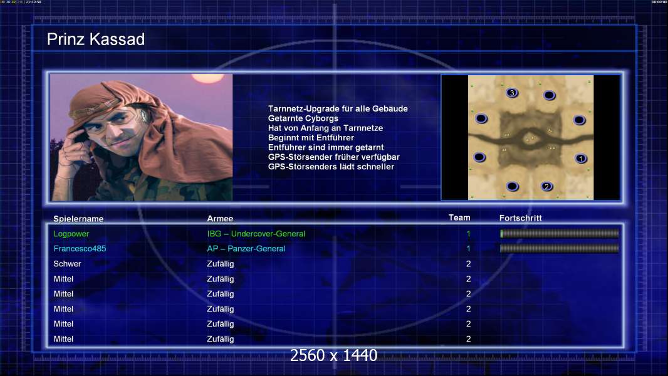The image size is (668, 376).
Task: Click Hat von Anfang an Tarnnetze line
Action: click(325, 128)
